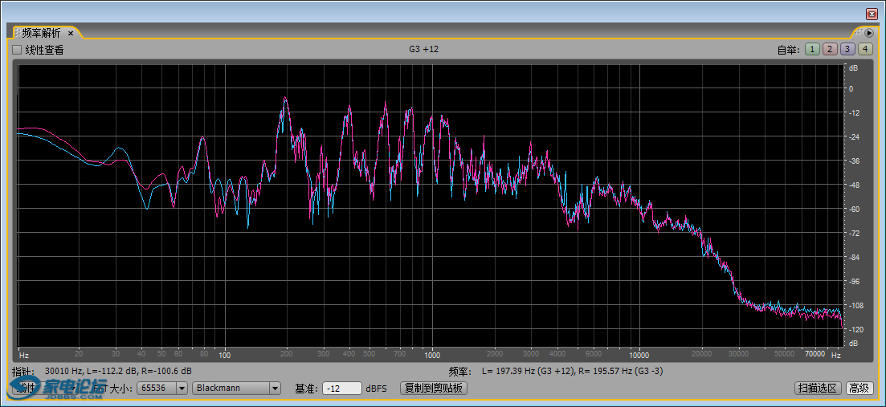Image resolution: width=886 pixels, height=407 pixels.
Task: Click hold preset button 1
Action: point(812,50)
